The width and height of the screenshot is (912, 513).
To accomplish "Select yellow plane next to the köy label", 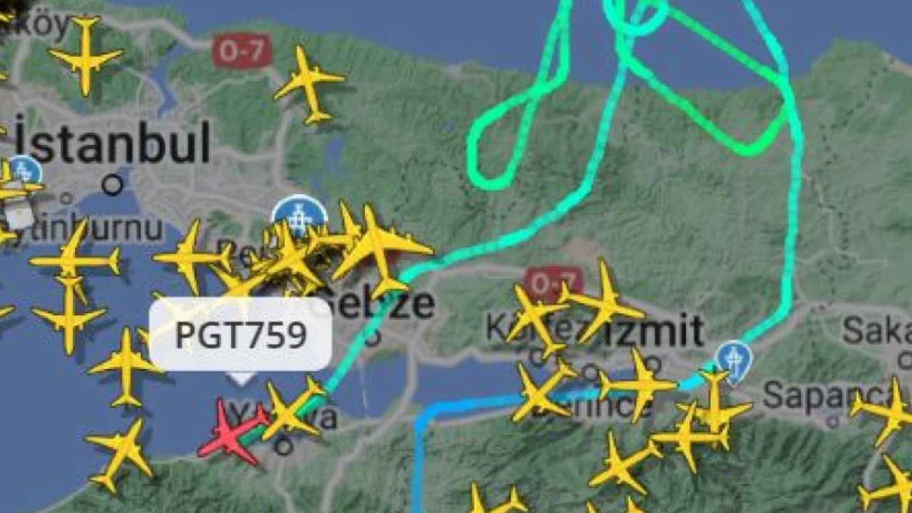I will click(85, 56).
